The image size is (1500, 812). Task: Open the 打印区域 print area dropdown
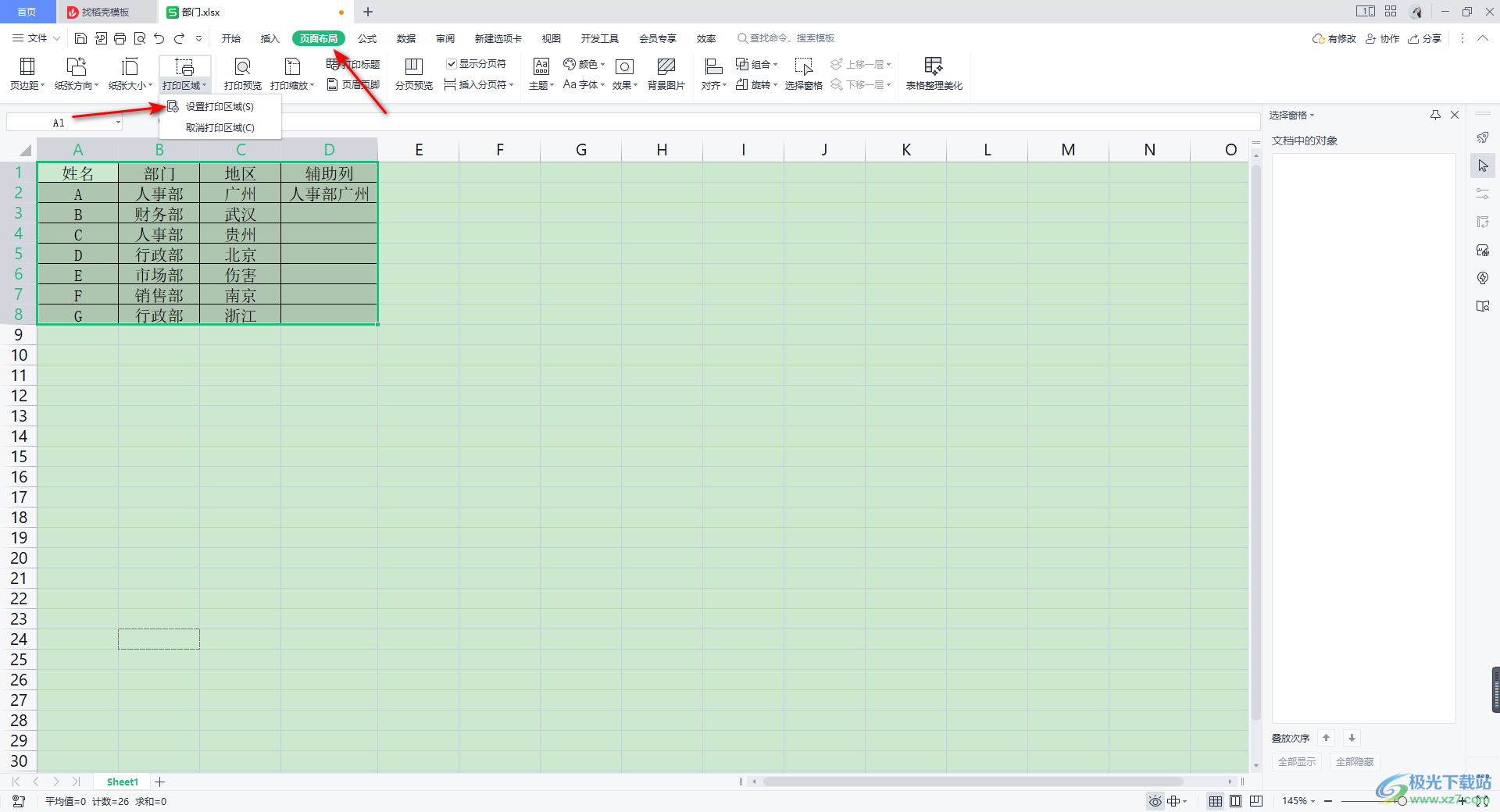(185, 74)
